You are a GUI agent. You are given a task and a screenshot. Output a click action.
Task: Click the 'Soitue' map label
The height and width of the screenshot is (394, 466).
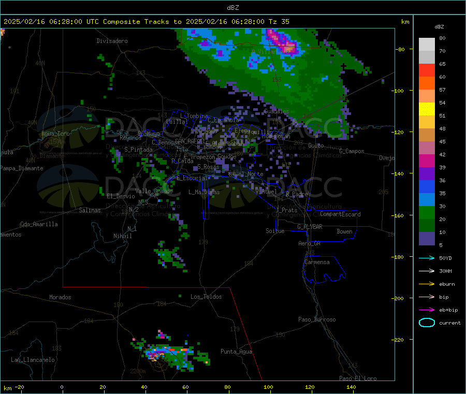point(275,231)
